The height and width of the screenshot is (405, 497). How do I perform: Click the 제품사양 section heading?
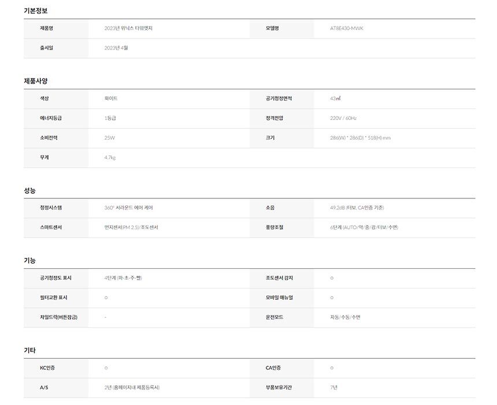[x=36, y=81]
